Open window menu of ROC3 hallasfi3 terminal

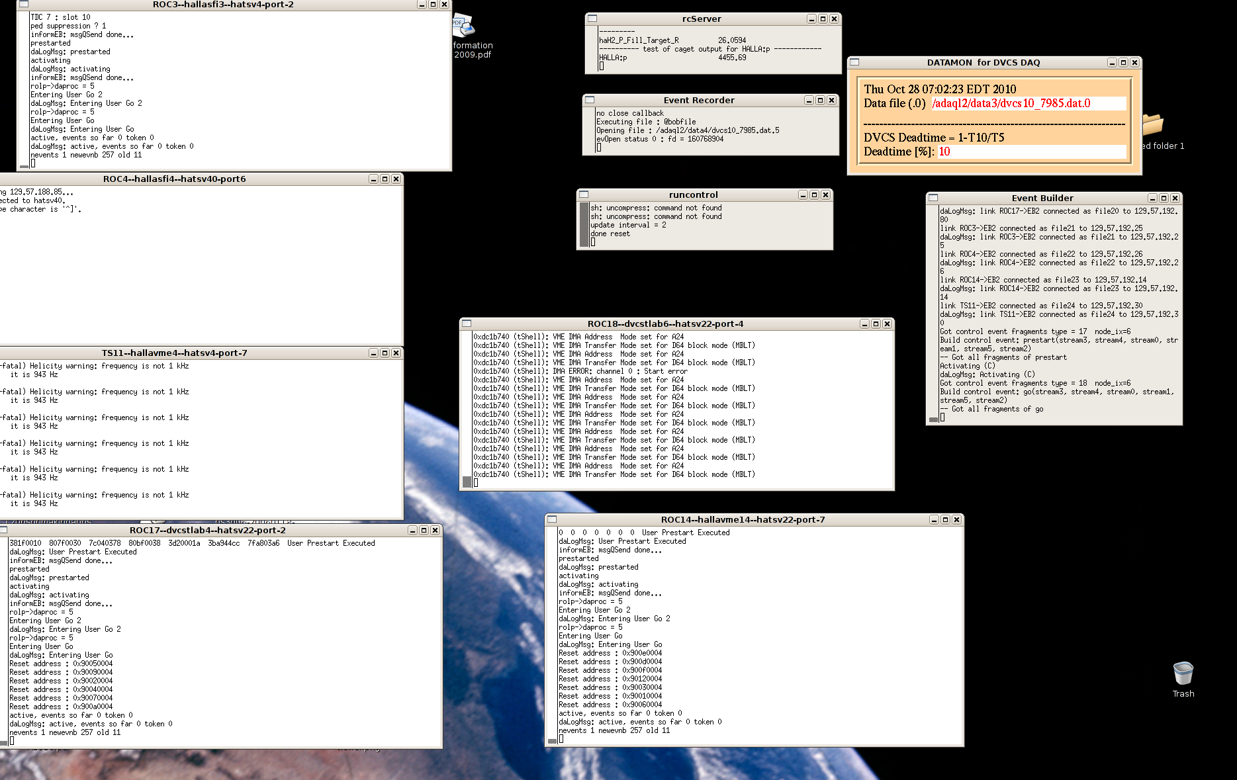click(x=24, y=4)
